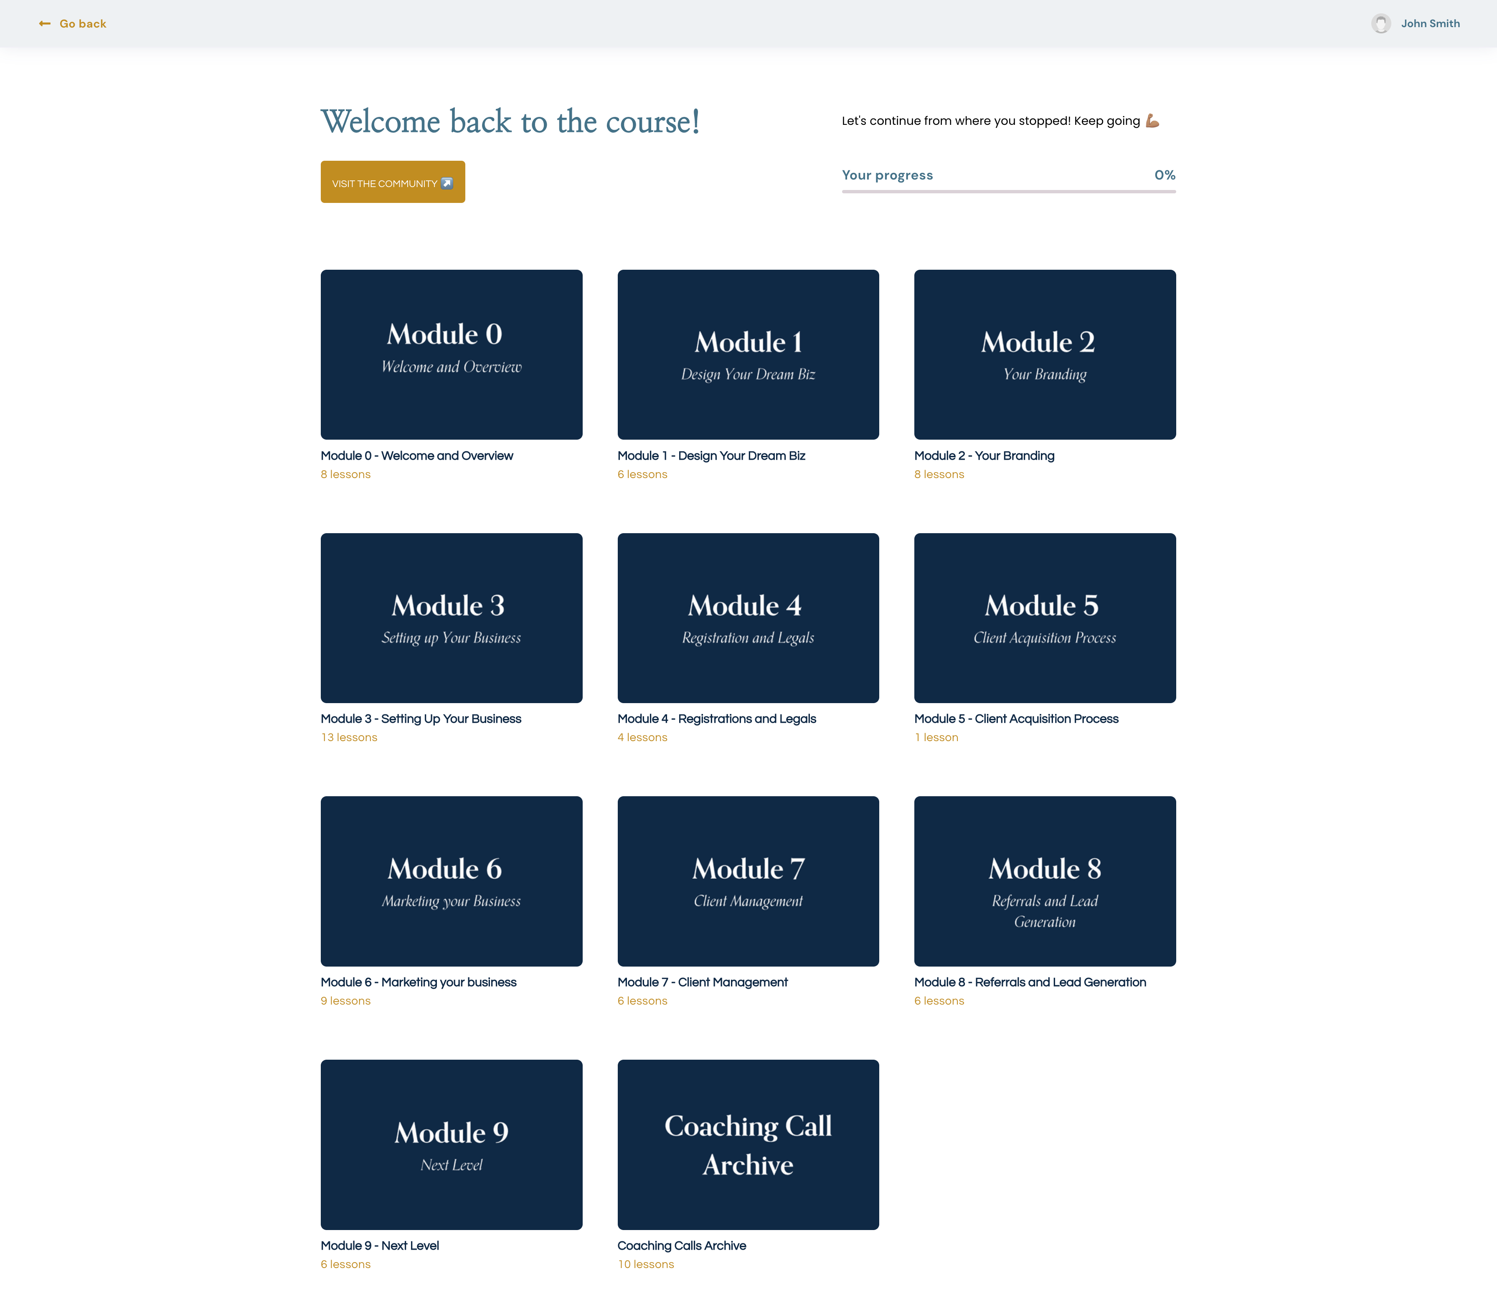This screenshot has height=1291, width=1497.
Task: Select the Module 6 Marketing your Business thumbnail
Action: tap(452, 881)
